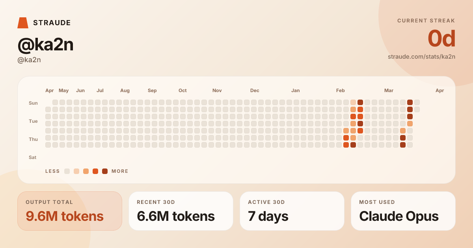Click the Oct month label
This screenshot has height=248, width=473.
pos(182,91)
